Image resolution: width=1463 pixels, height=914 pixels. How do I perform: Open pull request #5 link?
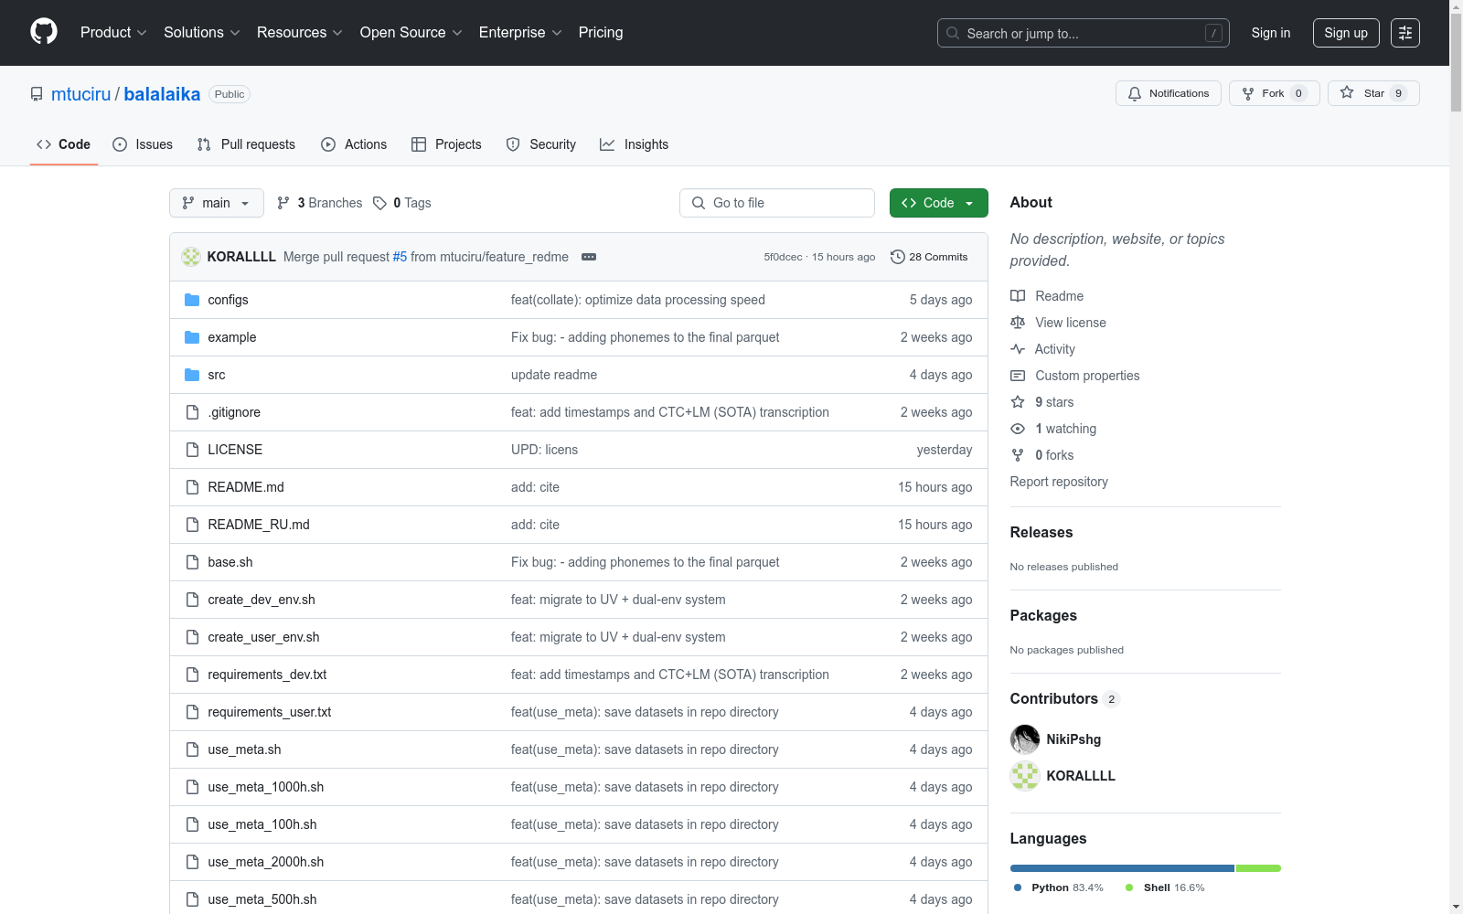pyautogui.click(x=400, y=257)
